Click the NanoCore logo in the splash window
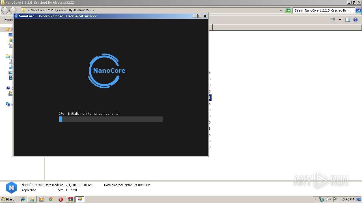This screenshot has width=362, height=203. pyautogui.click(x=107, y=70)
